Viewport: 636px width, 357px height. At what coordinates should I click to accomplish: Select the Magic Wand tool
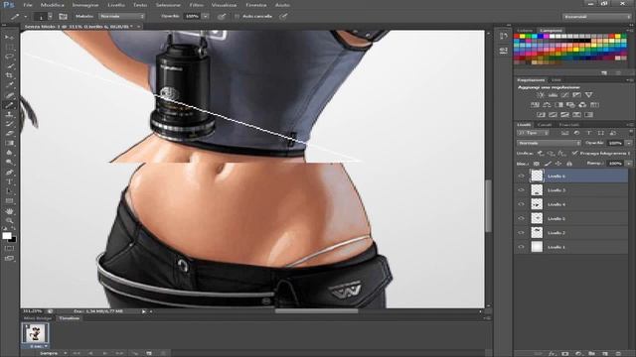pyautogui.click(x=9, y=66)
